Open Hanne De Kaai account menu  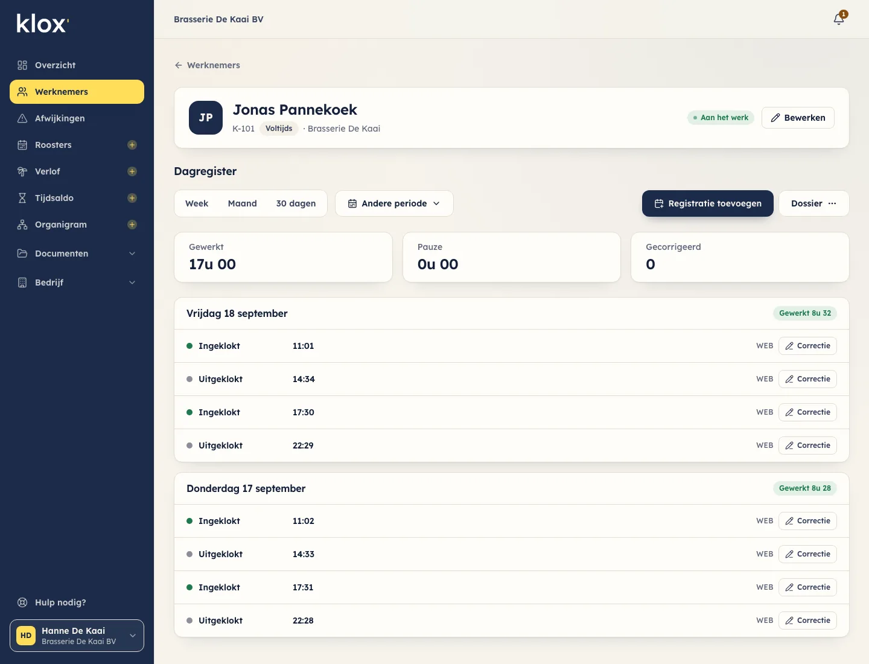coord(77,636)
